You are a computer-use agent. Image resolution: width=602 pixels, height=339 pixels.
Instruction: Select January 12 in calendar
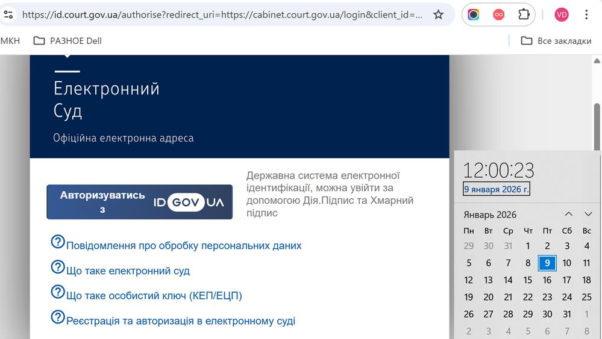(468, 280)
